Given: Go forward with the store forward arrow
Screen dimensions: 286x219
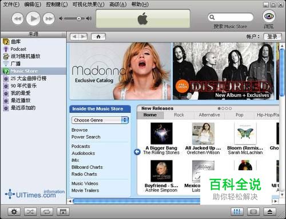Looking at the screenshot, I should coord(83,37).
